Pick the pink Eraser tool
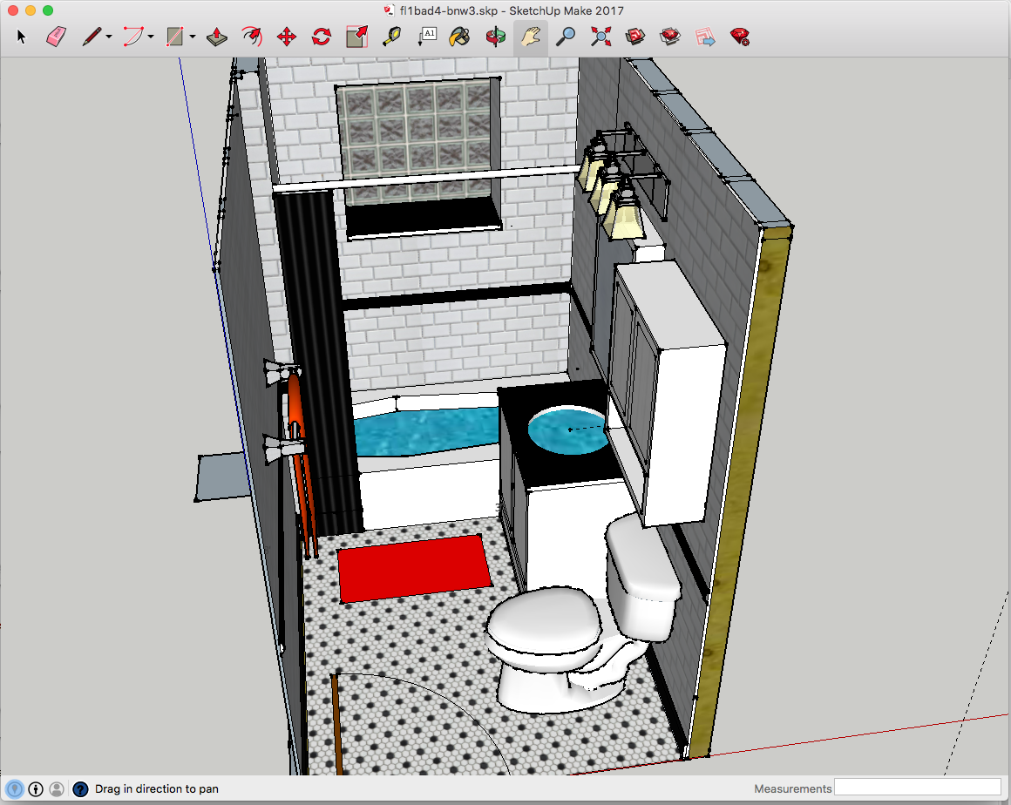The height and width of the screenshot is (805, 1011). coord(56,37)
